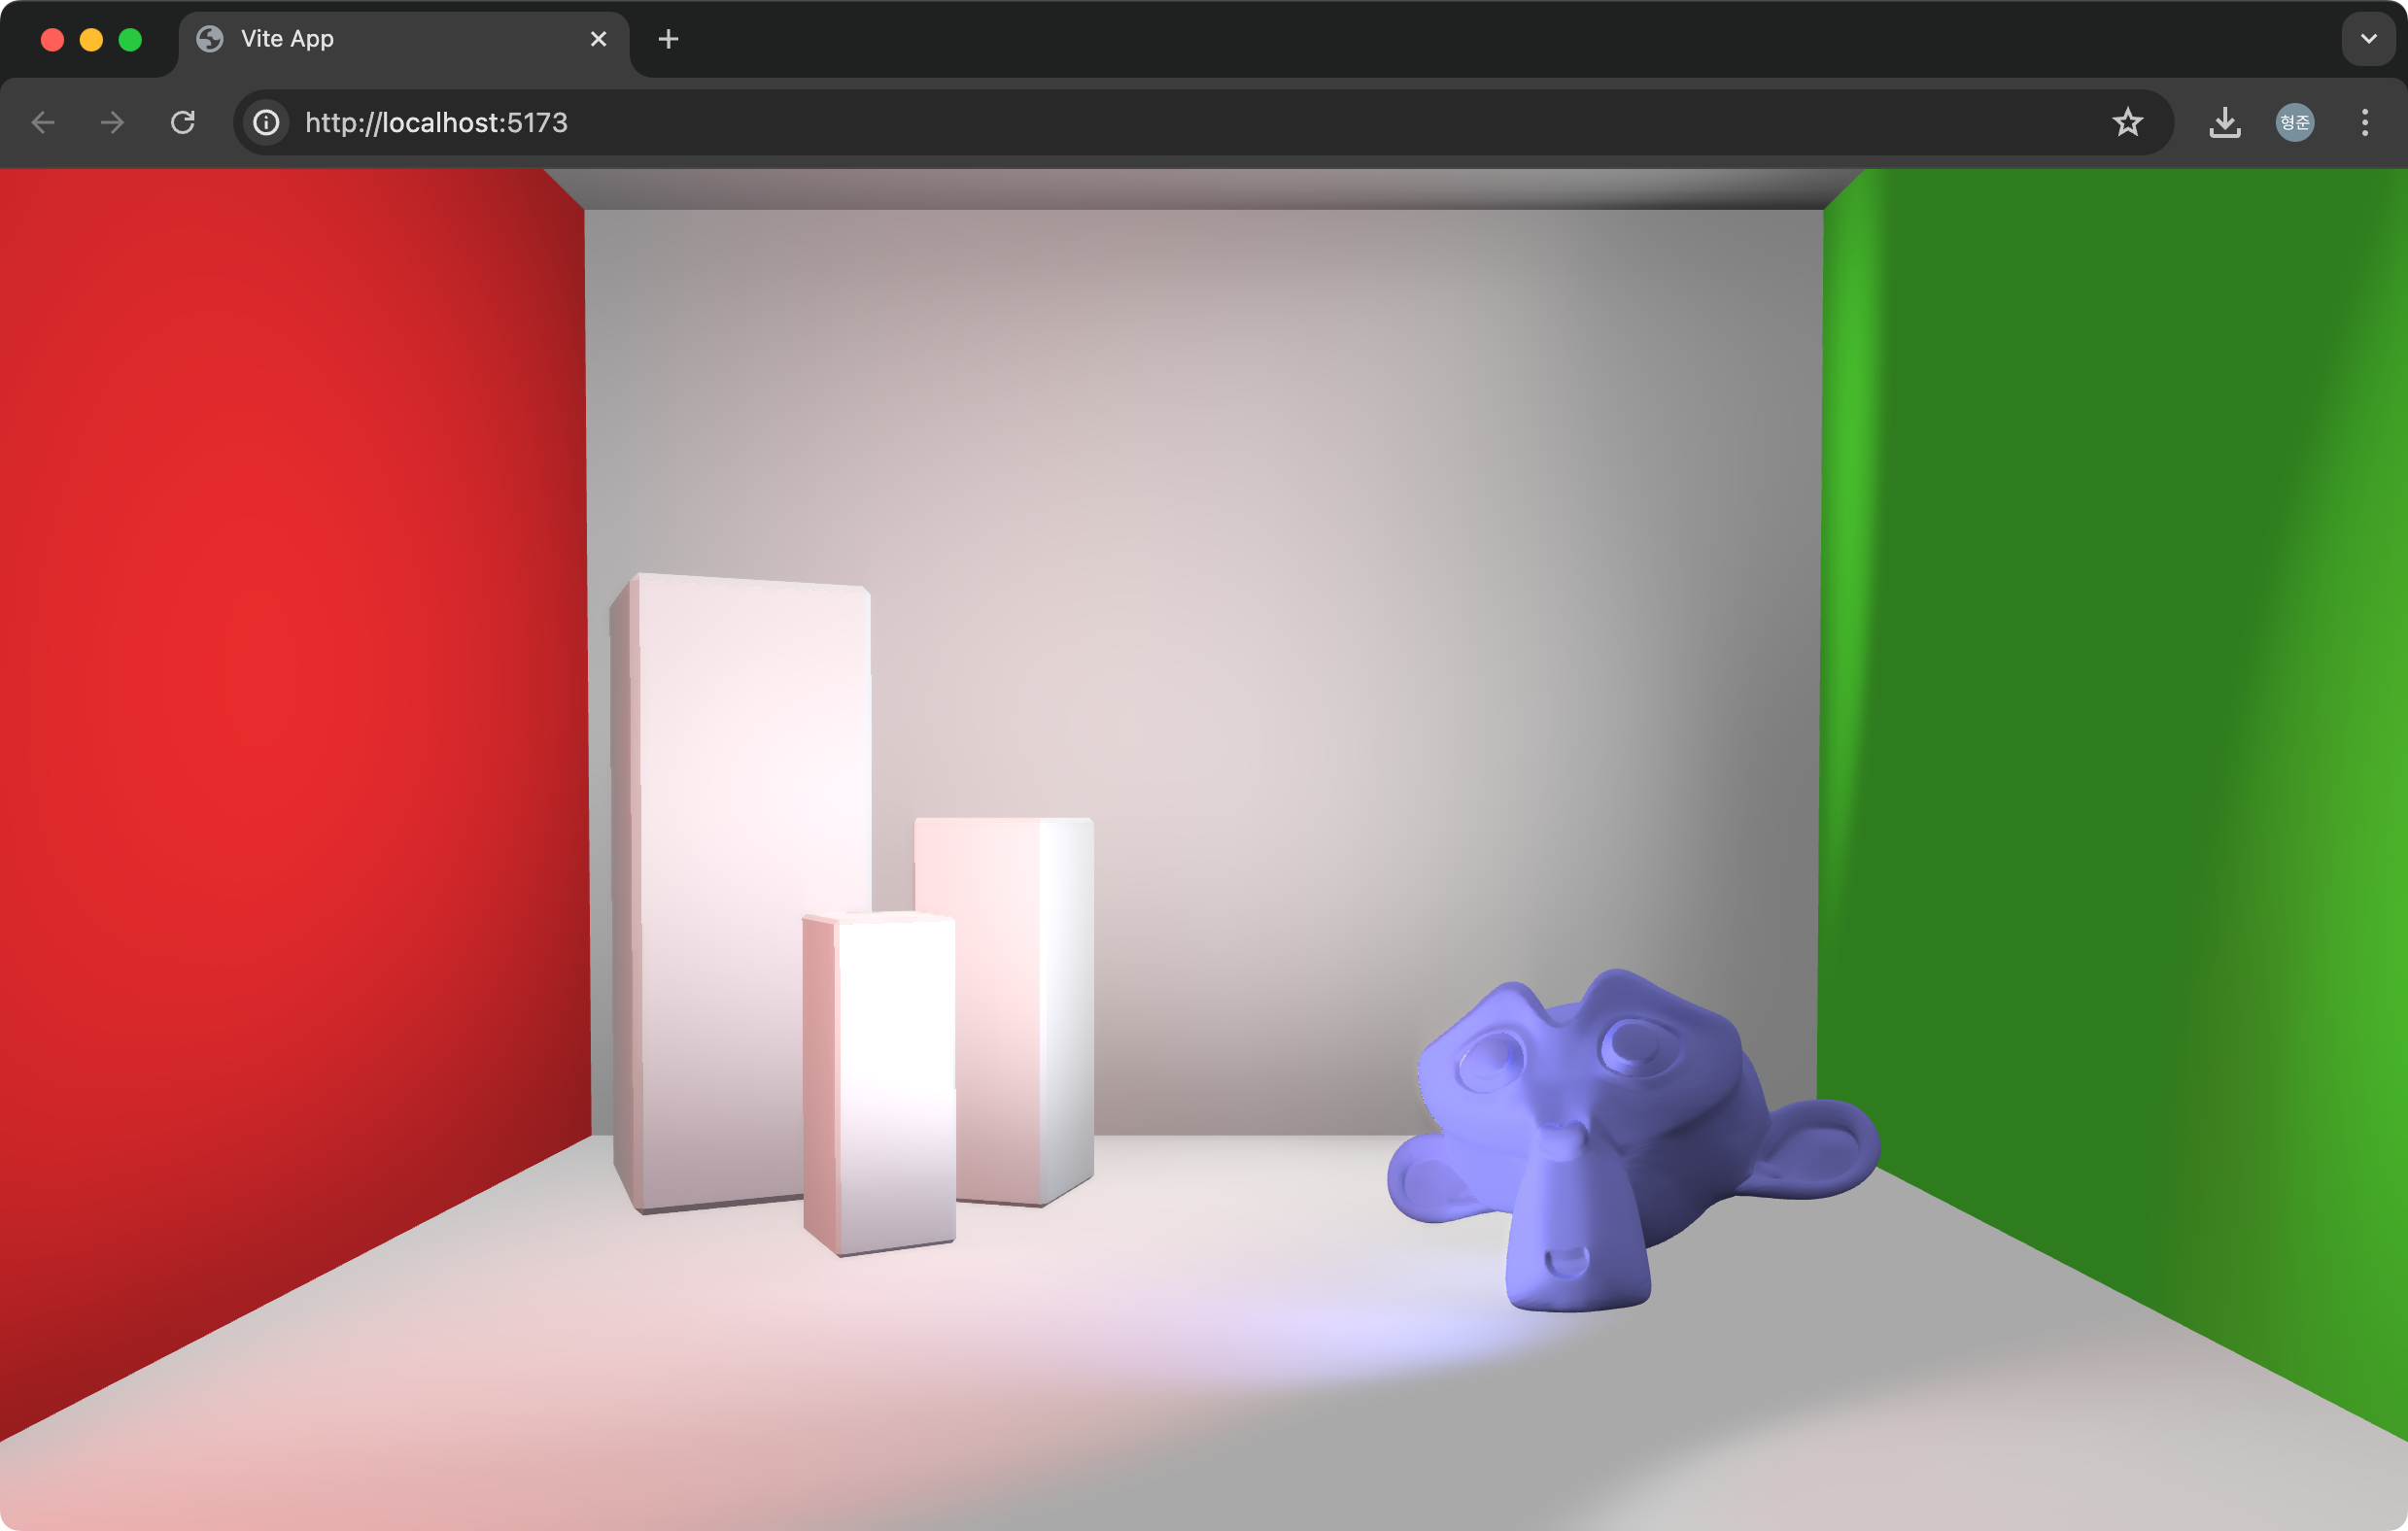Open the downloads icon

click(2224, 122)
